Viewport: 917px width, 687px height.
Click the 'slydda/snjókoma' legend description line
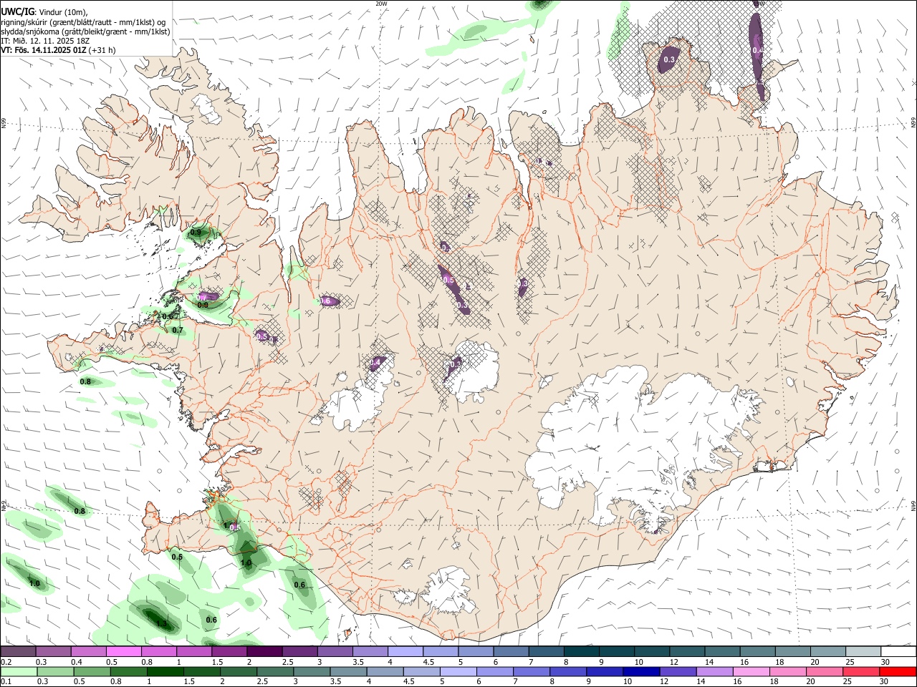(85, 31)
